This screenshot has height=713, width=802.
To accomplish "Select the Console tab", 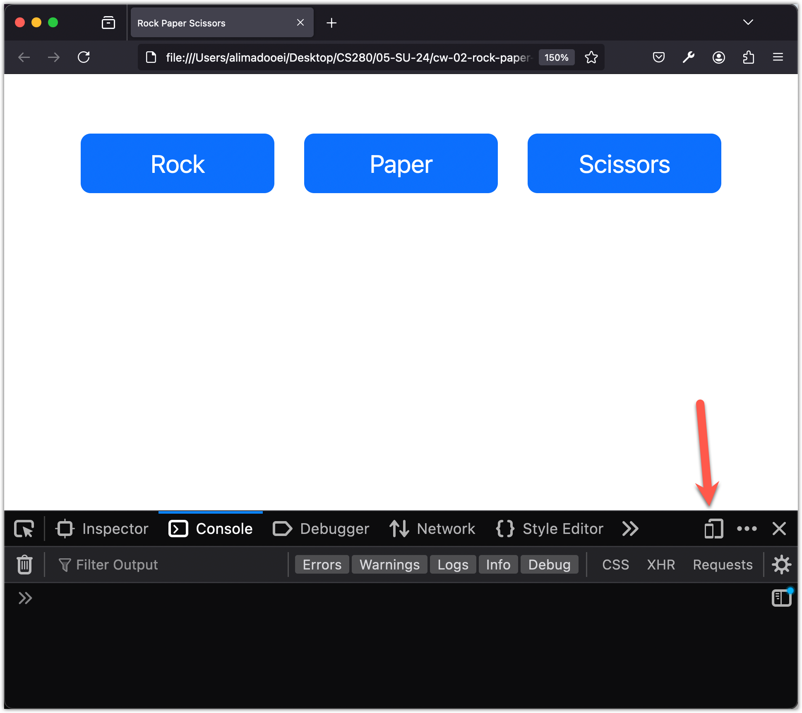I will 211,529.
